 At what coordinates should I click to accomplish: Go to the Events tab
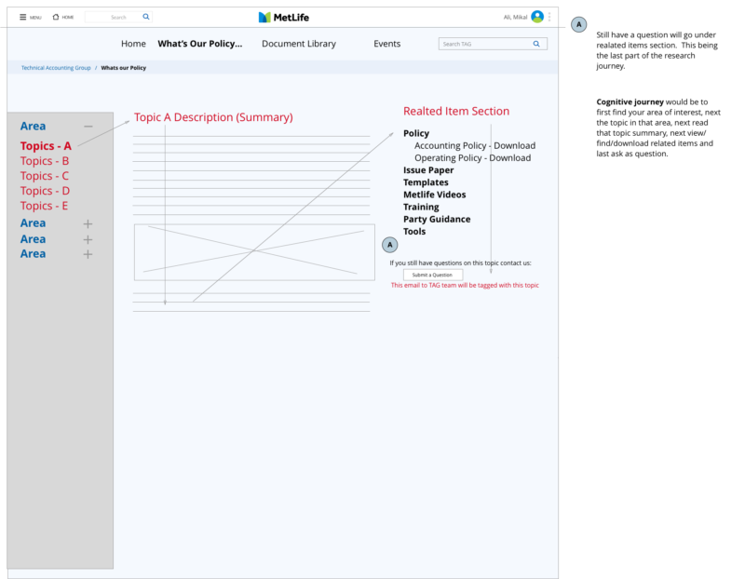(x=386, y=44)
